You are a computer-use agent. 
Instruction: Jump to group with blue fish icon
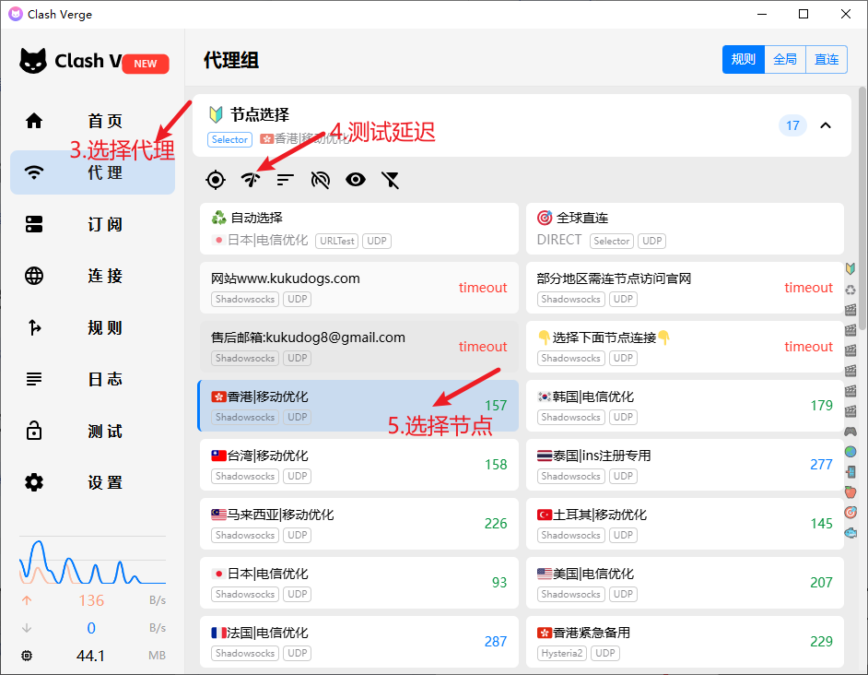850,533
